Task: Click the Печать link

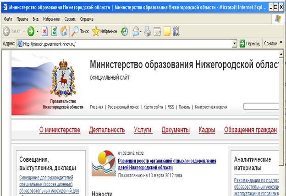Action: click(184, 107)
